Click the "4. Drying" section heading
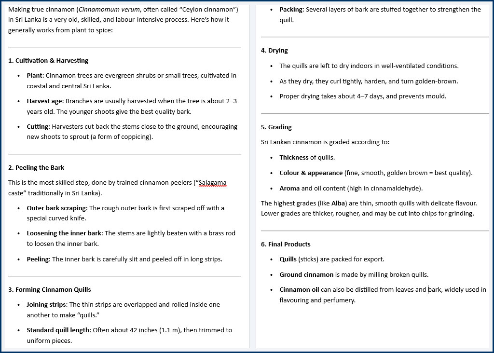This screenshot has height=353, width=494. [274, 51]
